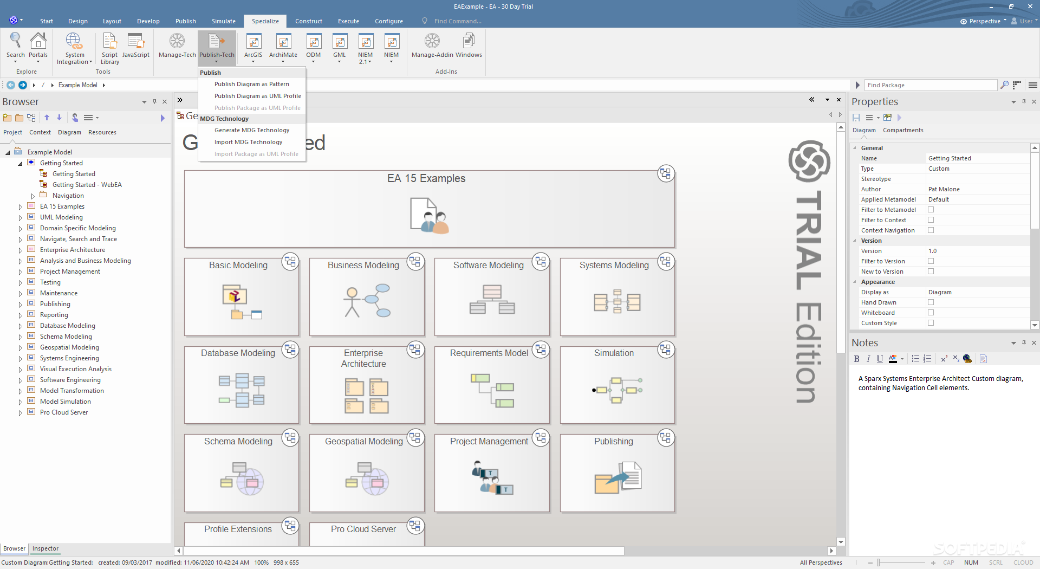Open Simulation navigation cell
The height and width of the screenshot is (569, 1040).
click(617, 385)
